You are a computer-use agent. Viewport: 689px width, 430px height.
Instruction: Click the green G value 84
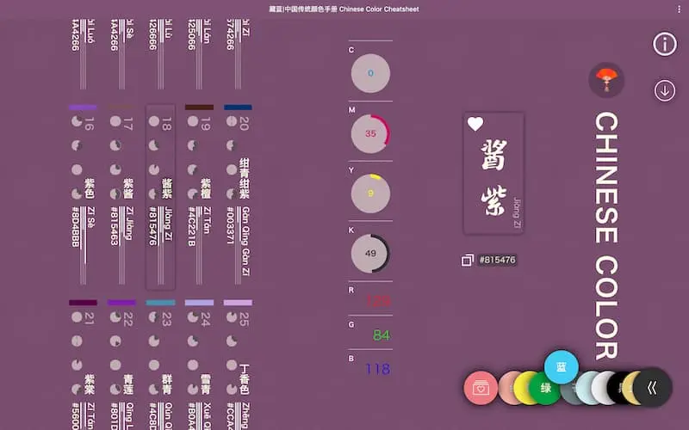point(381,335)
